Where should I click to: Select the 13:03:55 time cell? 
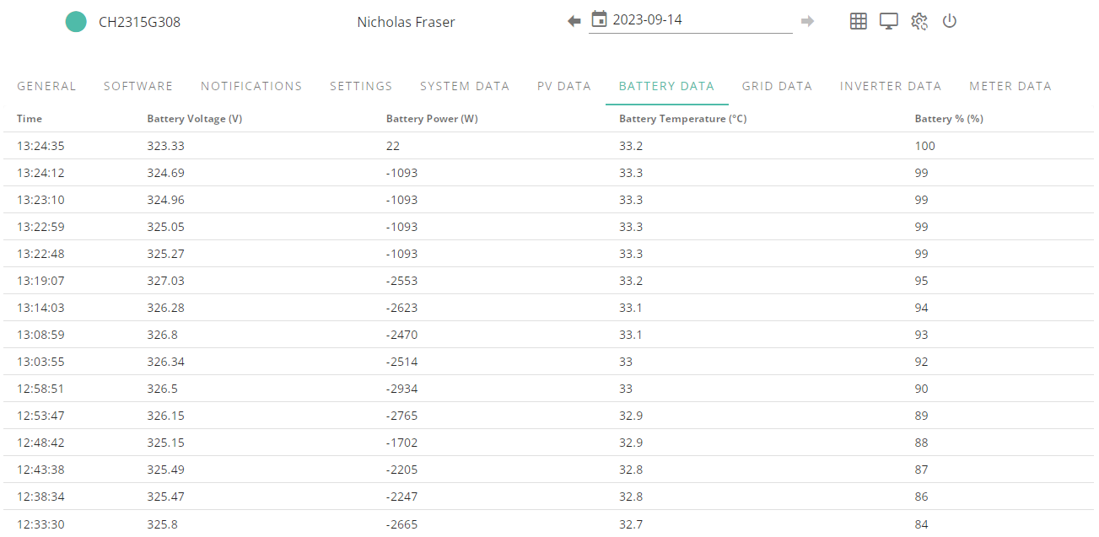point(40,362)
